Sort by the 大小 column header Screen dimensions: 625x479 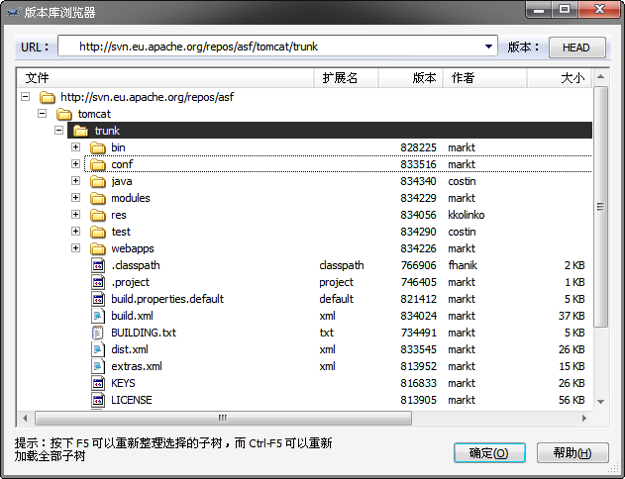coord(560,78)
